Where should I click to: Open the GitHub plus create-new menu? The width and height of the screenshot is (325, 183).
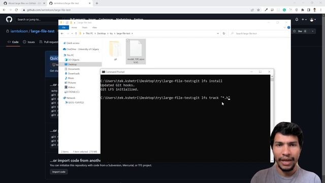304,19
